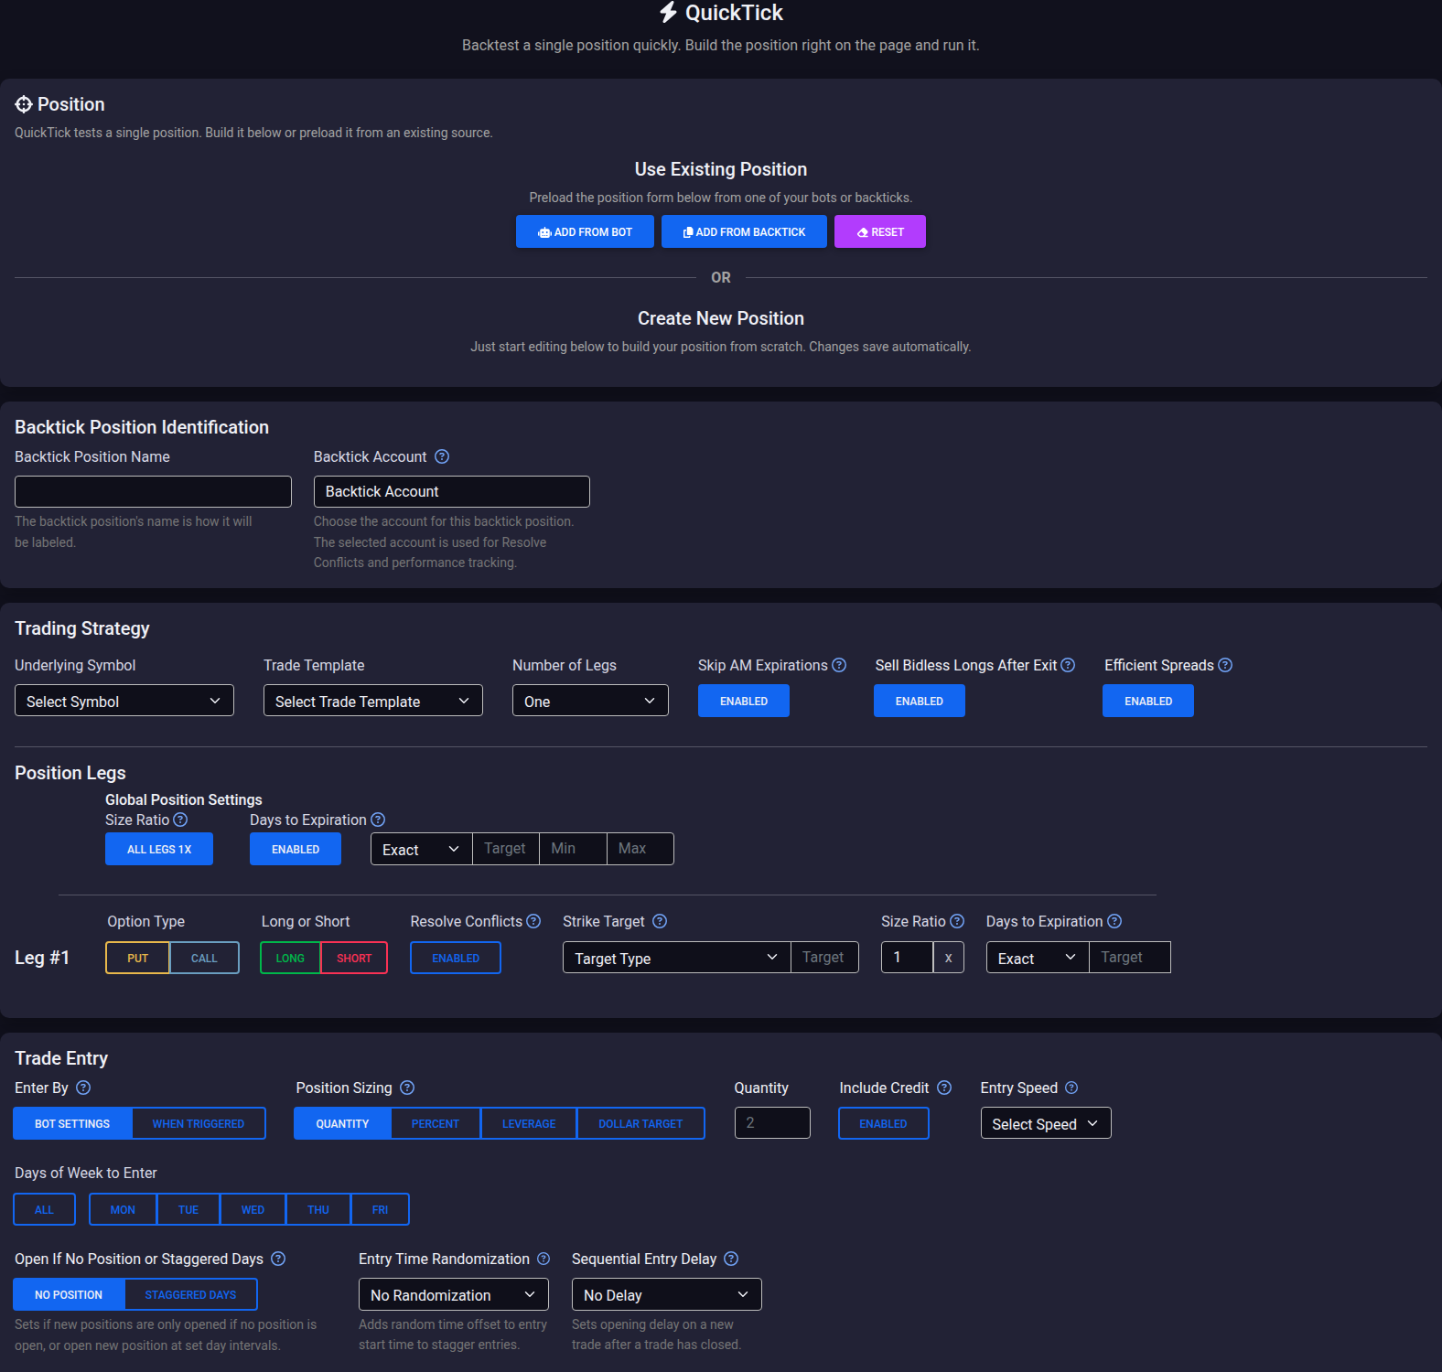
Task: Click help icon next to Backtick Account
Action: (442, 456)
